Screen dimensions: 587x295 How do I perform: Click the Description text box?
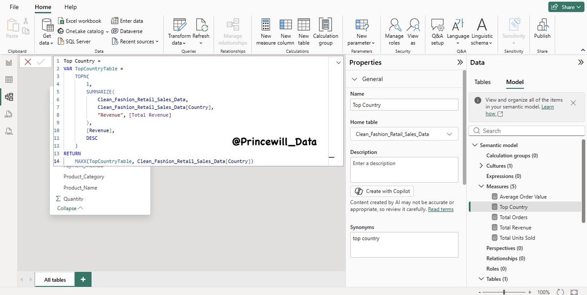404,169
